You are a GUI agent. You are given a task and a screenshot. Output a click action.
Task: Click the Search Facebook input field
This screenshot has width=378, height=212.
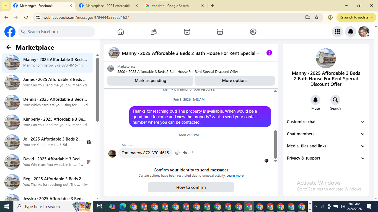[x=56, y=32]
